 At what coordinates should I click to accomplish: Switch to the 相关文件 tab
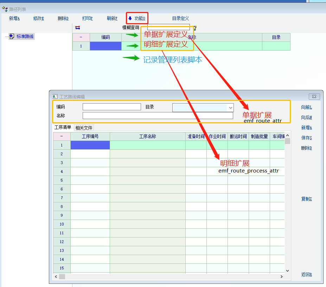click(84, 128)
